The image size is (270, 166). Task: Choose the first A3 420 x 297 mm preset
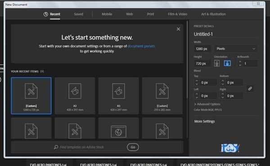pyautogui.click(x=75, y=96)
